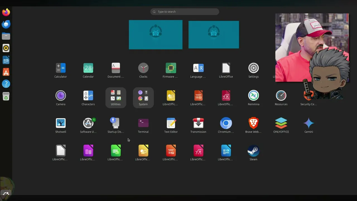This screenshot has width=357, height=201.
Task: Launch the Chromium web browser
Action: [x=226, y=123]
